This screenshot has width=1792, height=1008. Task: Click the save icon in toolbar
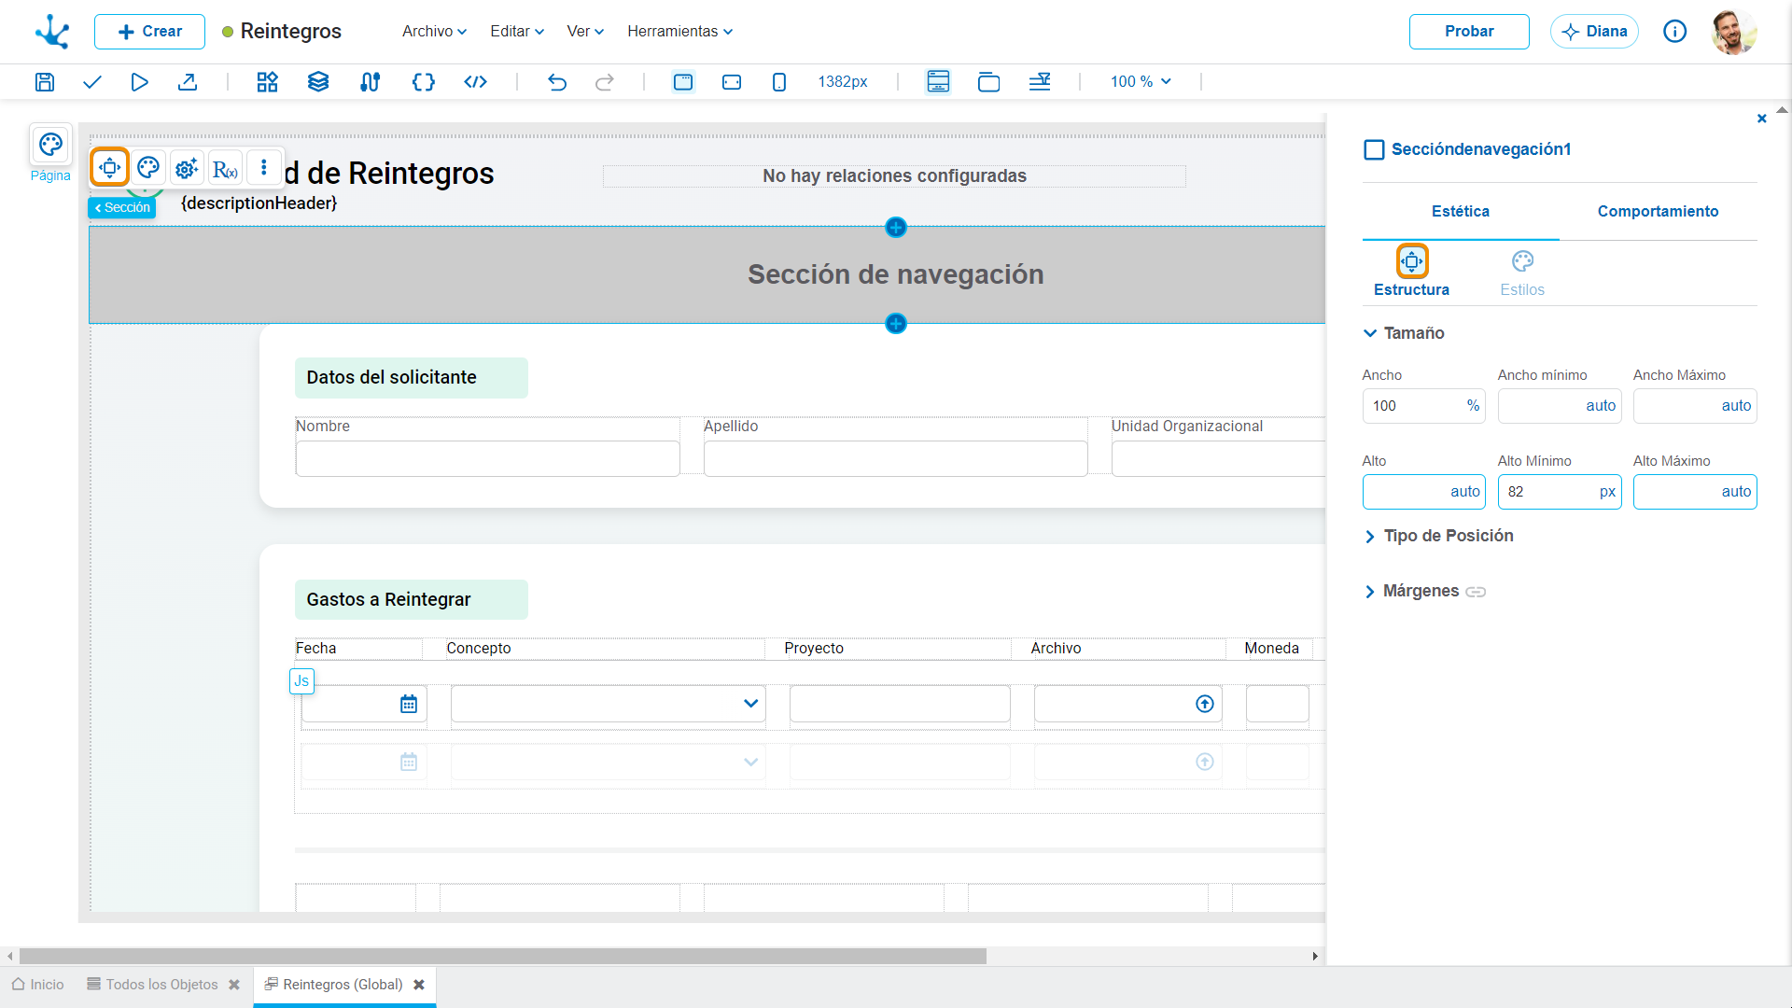[45, 82]
